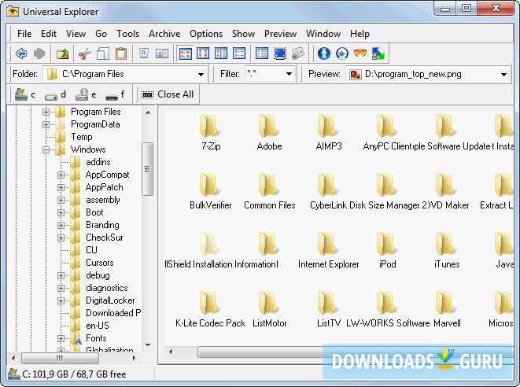Select the addins folder in tree
This screenshot has width=520, height=387.
point(98,162)
